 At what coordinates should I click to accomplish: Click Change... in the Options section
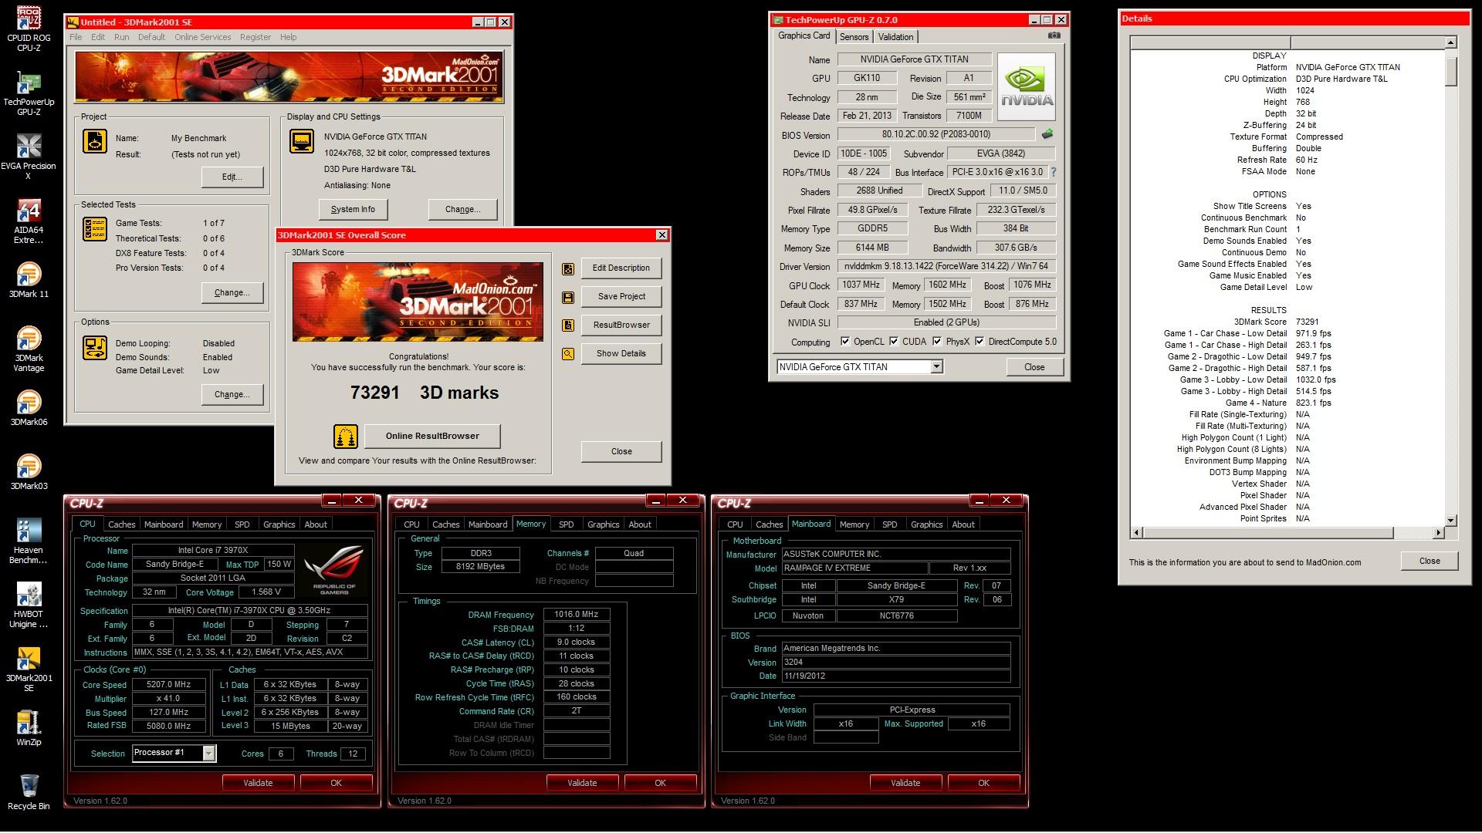[x=232, y=394]
